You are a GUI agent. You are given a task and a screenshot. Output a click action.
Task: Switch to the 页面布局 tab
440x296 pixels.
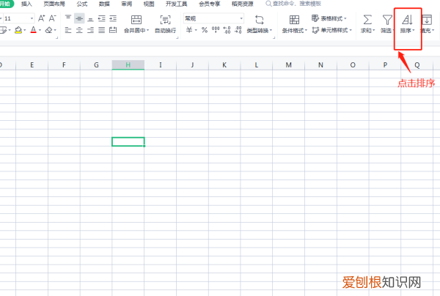coord(54,4)
